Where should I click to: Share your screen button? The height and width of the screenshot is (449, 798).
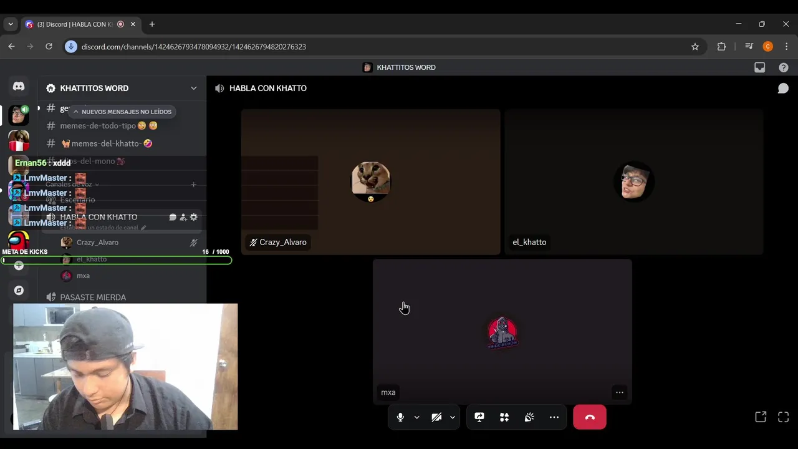(x=479, y=417)
